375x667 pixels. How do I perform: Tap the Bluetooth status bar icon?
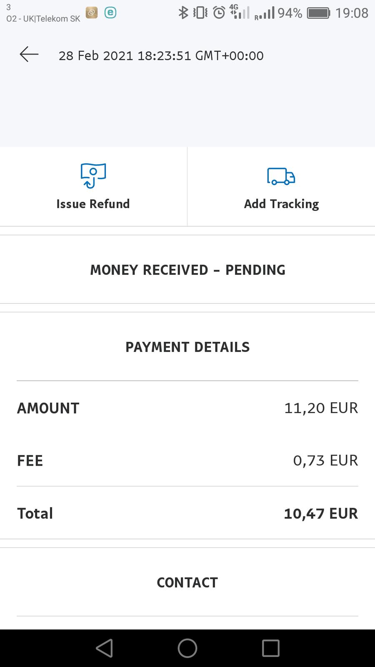pos(183,13)
